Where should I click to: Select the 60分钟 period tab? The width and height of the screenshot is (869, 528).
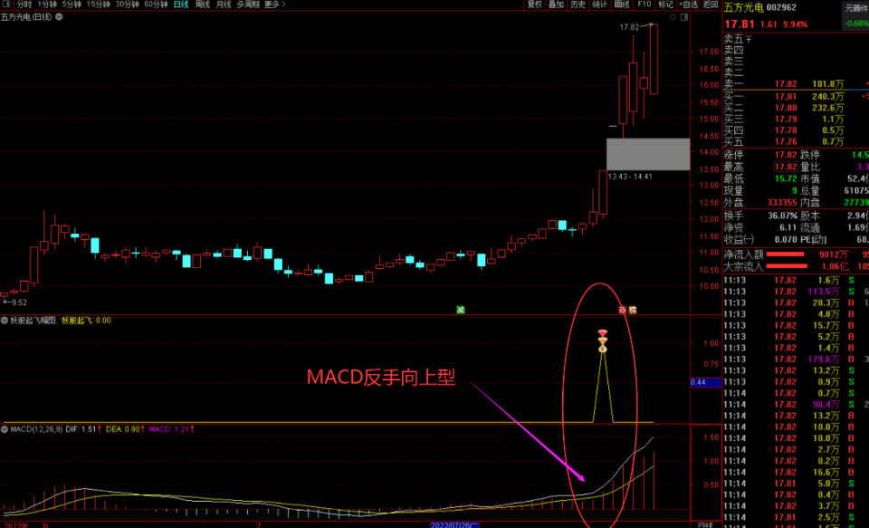tap(156, 5)
